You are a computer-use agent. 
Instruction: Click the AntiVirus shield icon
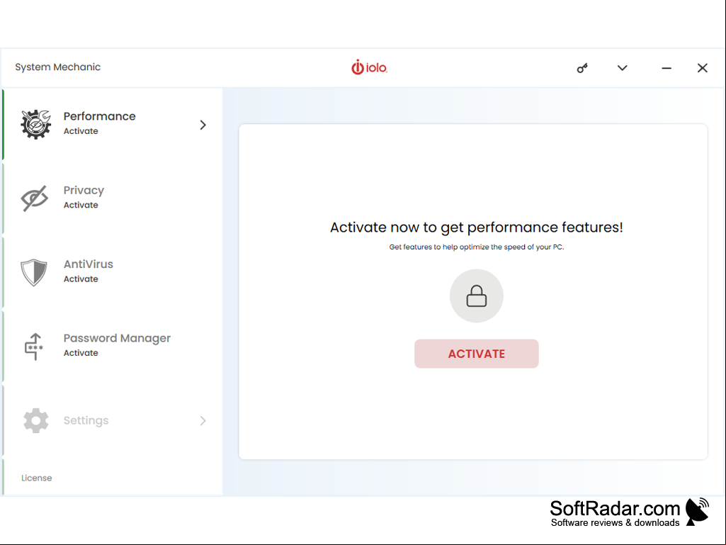coord(34,272)
